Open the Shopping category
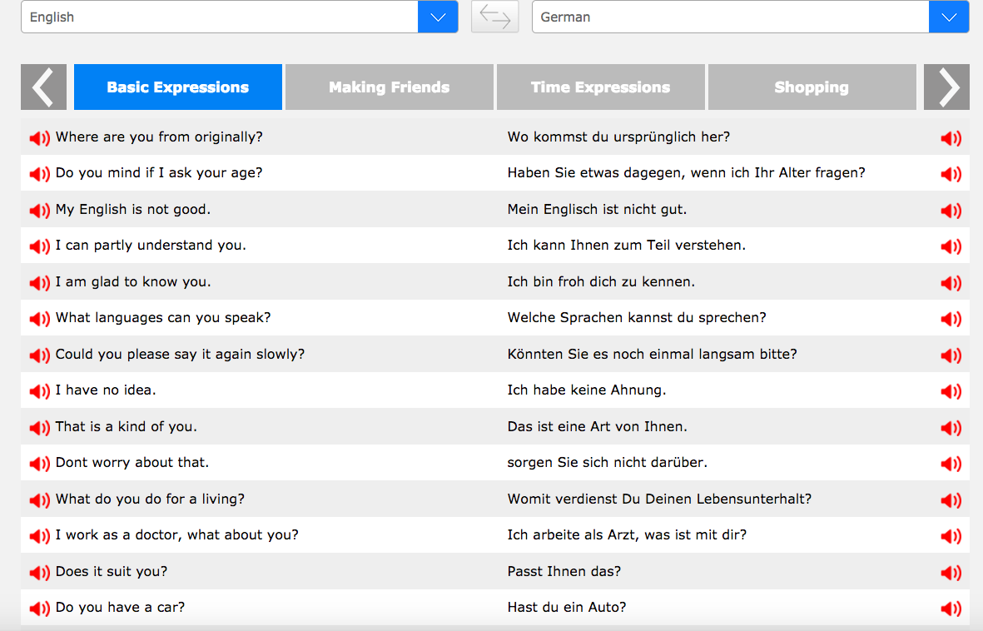The image size is (983, 631). pos(812,87)
